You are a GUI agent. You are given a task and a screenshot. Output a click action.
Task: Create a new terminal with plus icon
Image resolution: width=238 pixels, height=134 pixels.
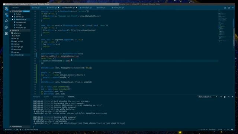pos(221,97)
